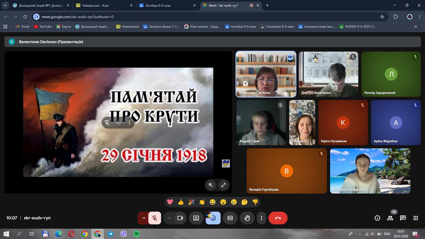Viewport: 425px width, 239px height.
Task: Open the Геометрія 9-А клас bookmark
Action: [x=277, y=27]
